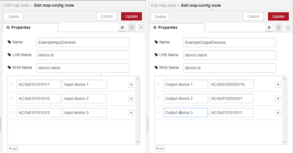
Task: Grab drag handle of AC/0x01010101/3 row
Action: 11,113
